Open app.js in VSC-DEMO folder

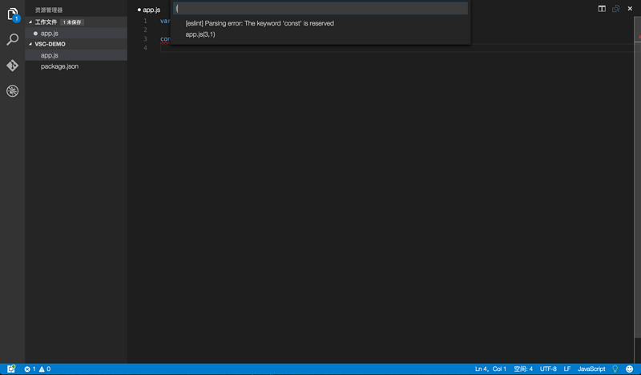click(x=76, y=55)
